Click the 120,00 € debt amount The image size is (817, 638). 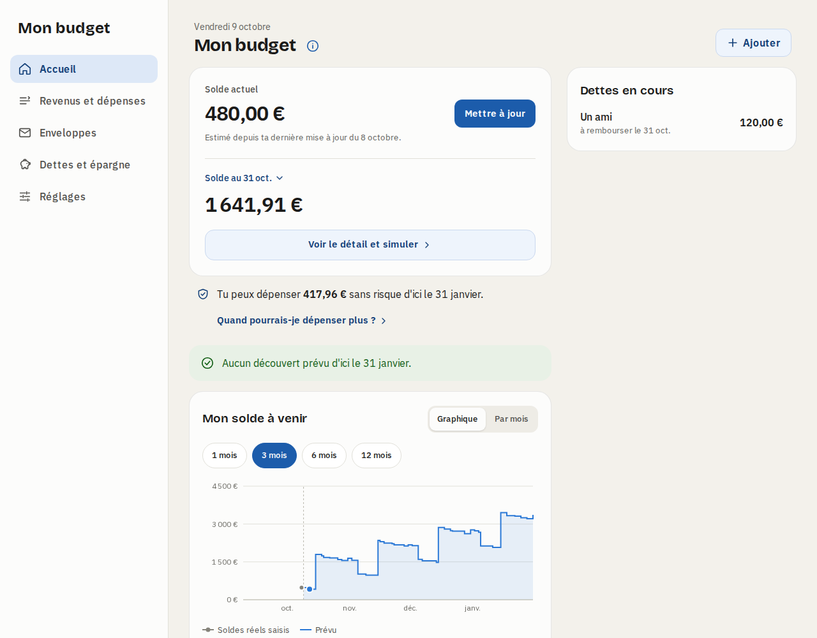[761, 122]
